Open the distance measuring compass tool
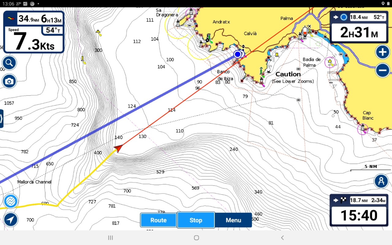Screen dimensions: 392x245 coord(381,181)
